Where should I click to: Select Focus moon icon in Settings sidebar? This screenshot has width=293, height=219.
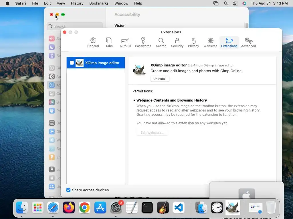[x=52, y=47]
